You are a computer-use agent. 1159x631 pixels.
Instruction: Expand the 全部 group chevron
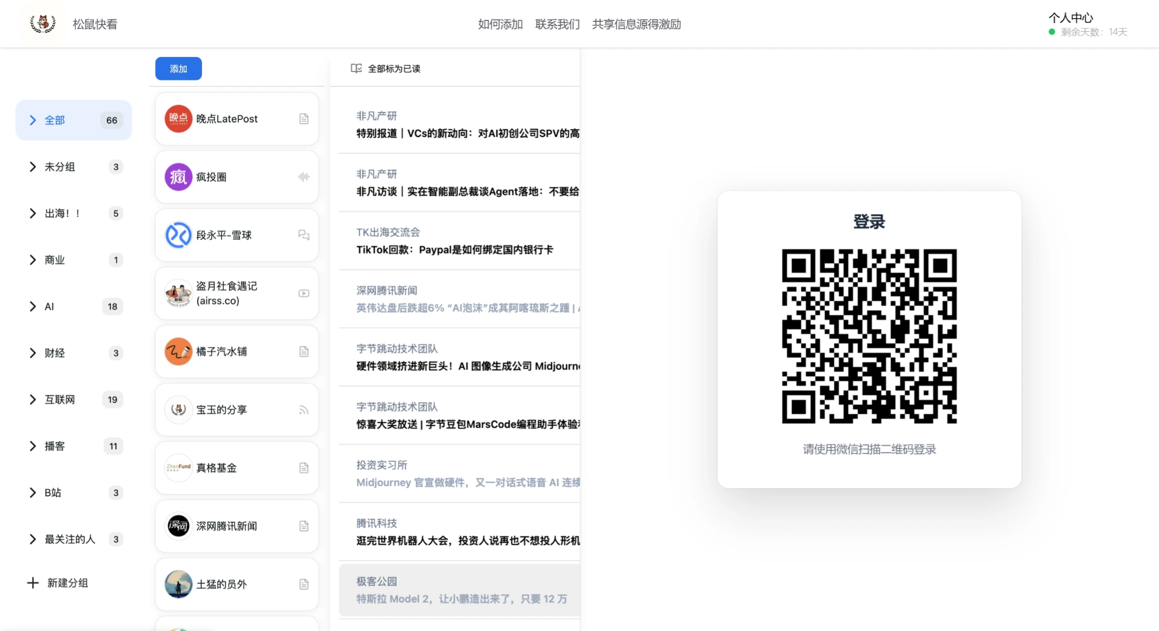click(x=33, y=120)
